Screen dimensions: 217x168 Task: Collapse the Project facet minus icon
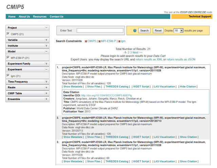click(x=46, y=28)
